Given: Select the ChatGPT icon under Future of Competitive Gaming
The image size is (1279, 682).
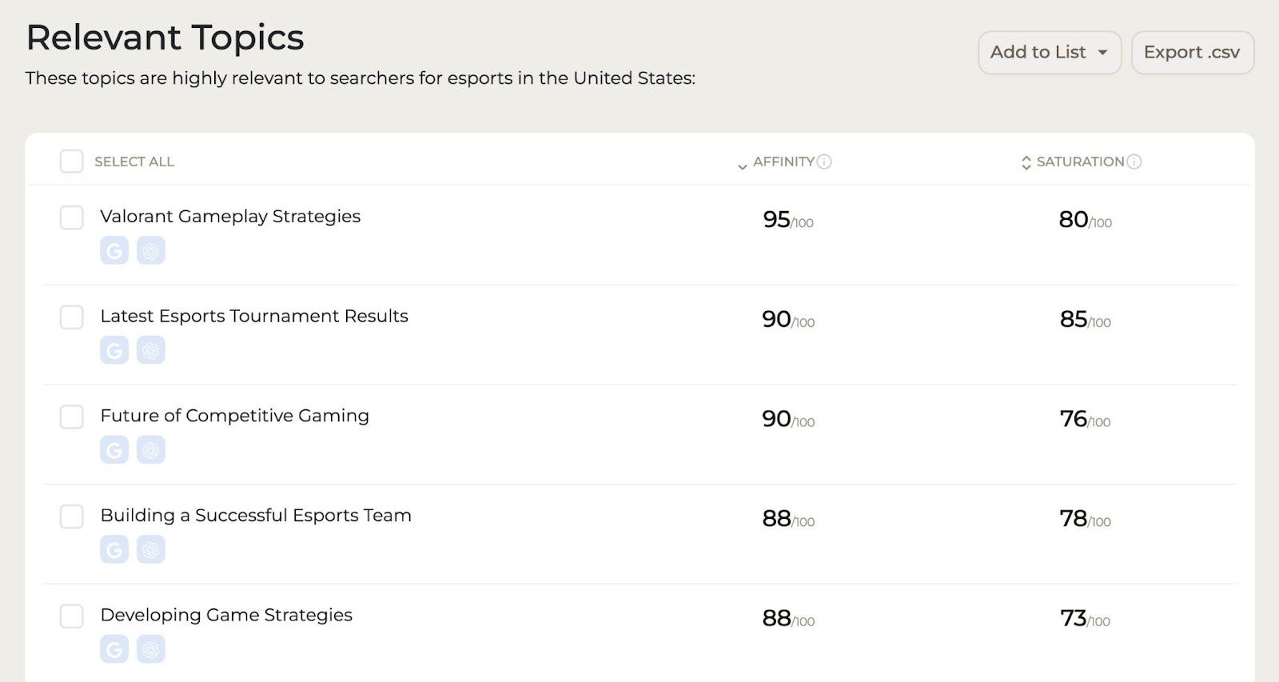Looking at the screenshot, I should click(x=151, y=449).
